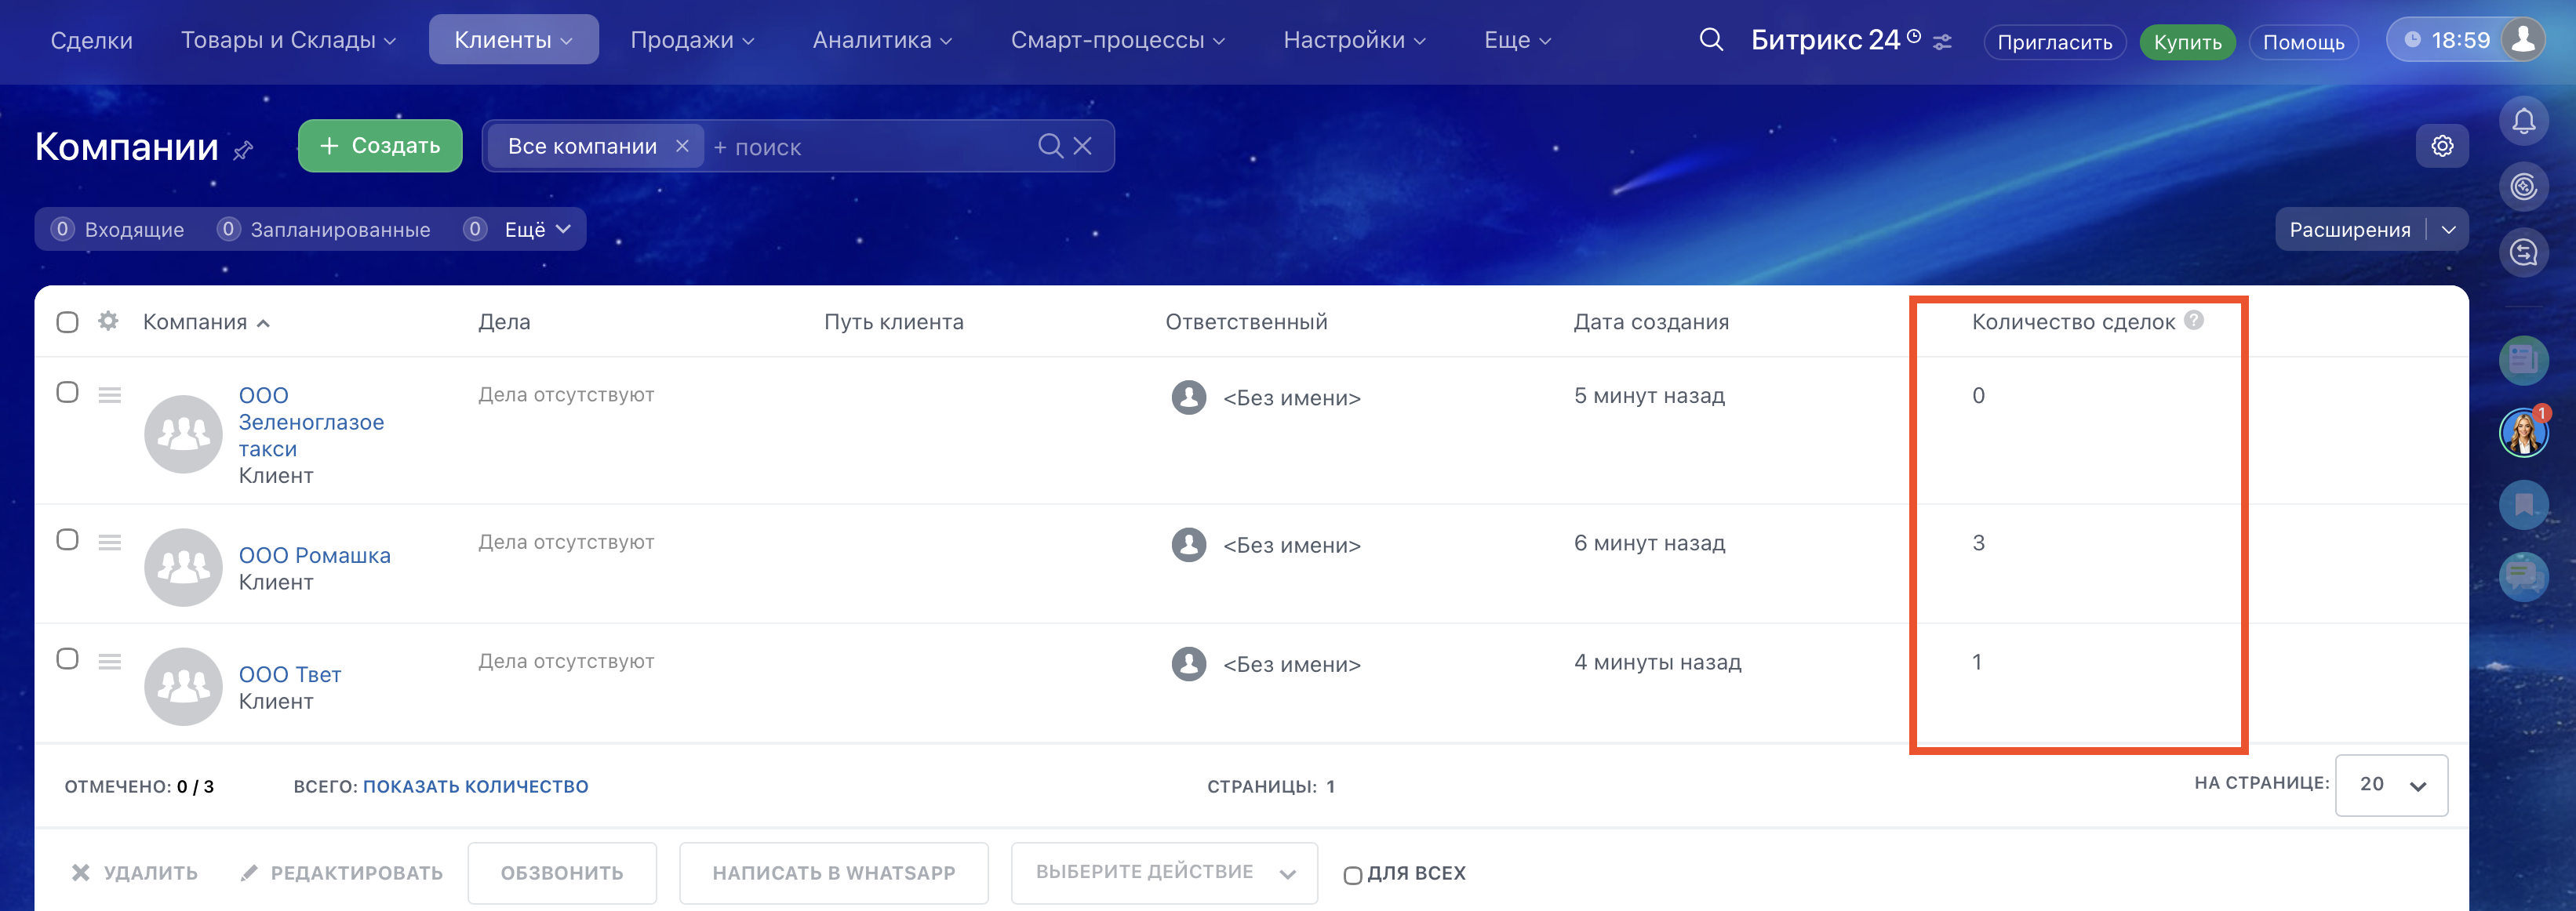Open row menu for ООО Ромашка

[110, 542]
